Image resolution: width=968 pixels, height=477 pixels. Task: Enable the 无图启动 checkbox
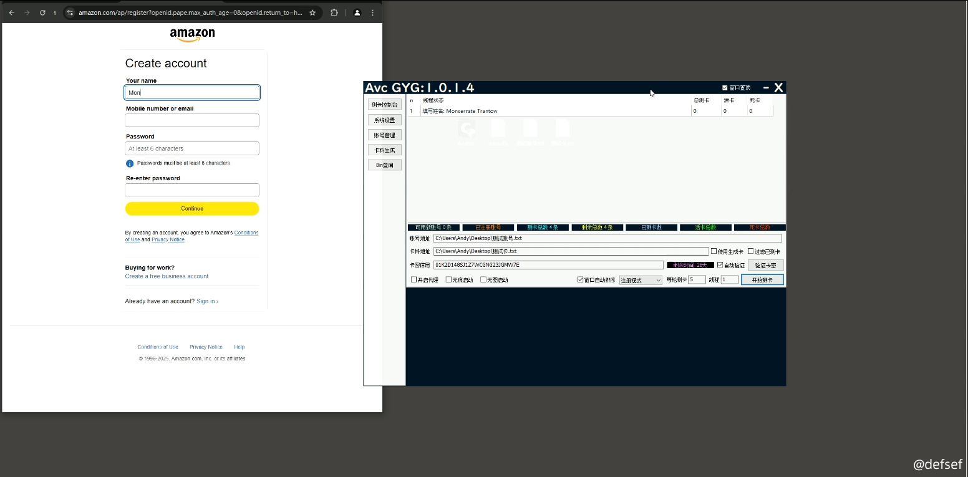[483, 280]
